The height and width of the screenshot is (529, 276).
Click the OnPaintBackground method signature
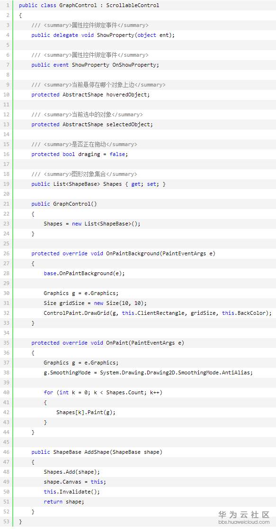coord(123,253)
